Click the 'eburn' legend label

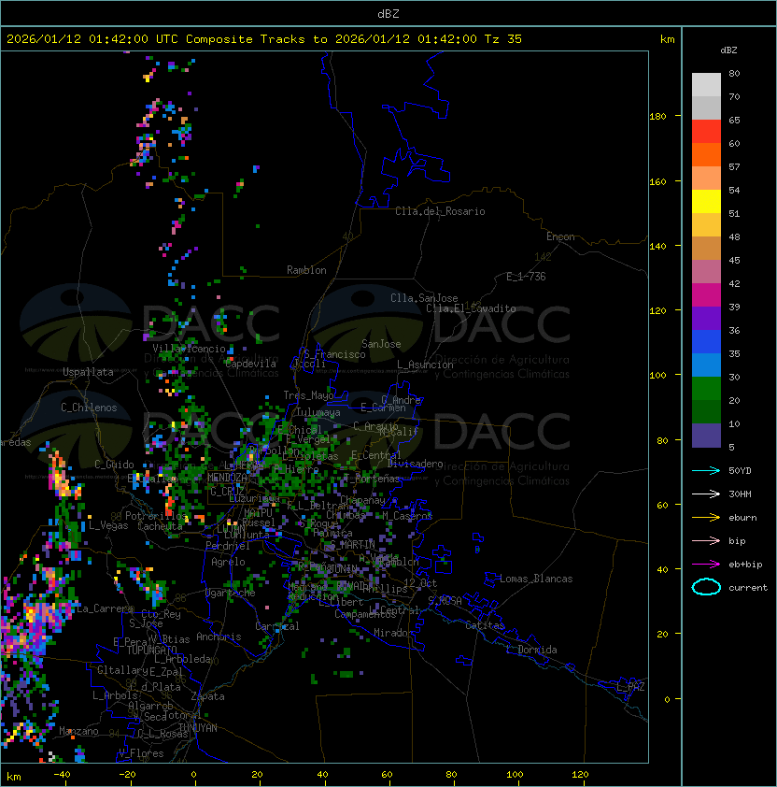(742, 518)
